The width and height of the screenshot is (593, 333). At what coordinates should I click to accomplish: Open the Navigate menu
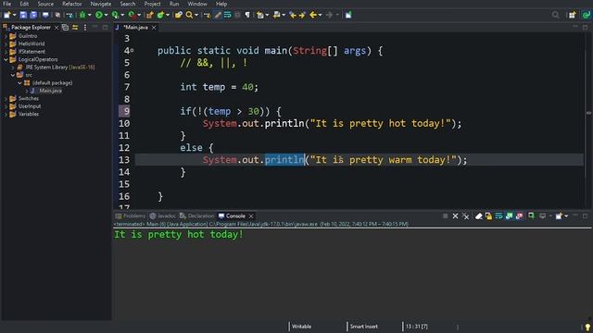(x=101, y=4)
